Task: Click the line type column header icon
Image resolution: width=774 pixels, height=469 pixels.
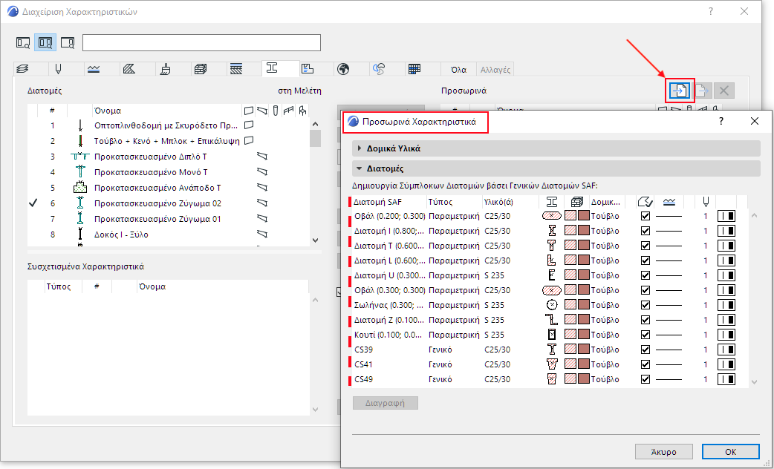Action: [669, 202]
